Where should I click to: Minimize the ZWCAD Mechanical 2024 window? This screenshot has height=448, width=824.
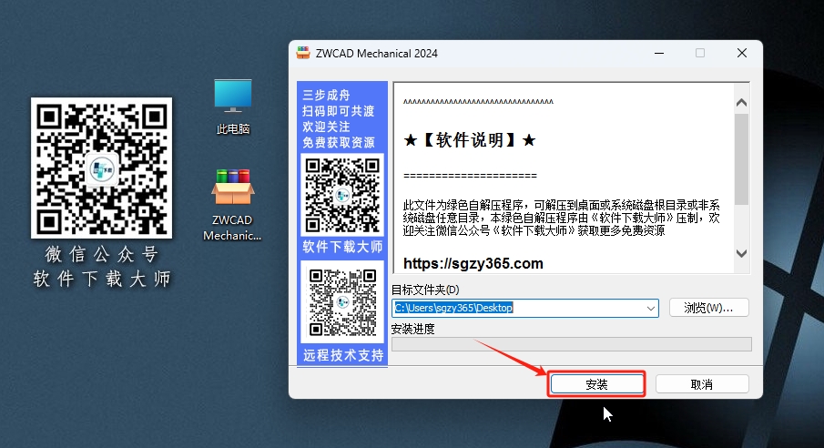659,53
